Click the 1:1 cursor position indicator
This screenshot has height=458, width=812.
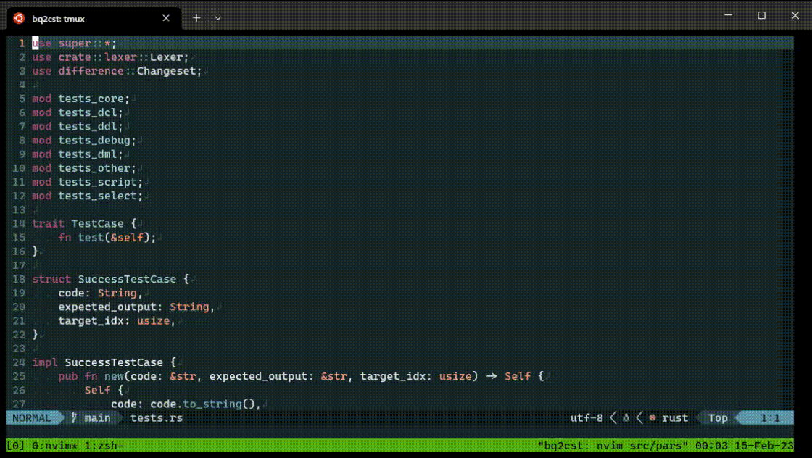(x=770, y=417)
